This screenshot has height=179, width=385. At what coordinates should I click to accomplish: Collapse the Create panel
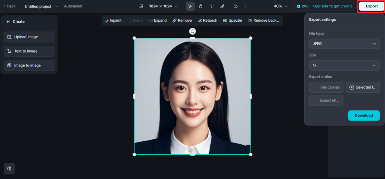tap(8, 22)
